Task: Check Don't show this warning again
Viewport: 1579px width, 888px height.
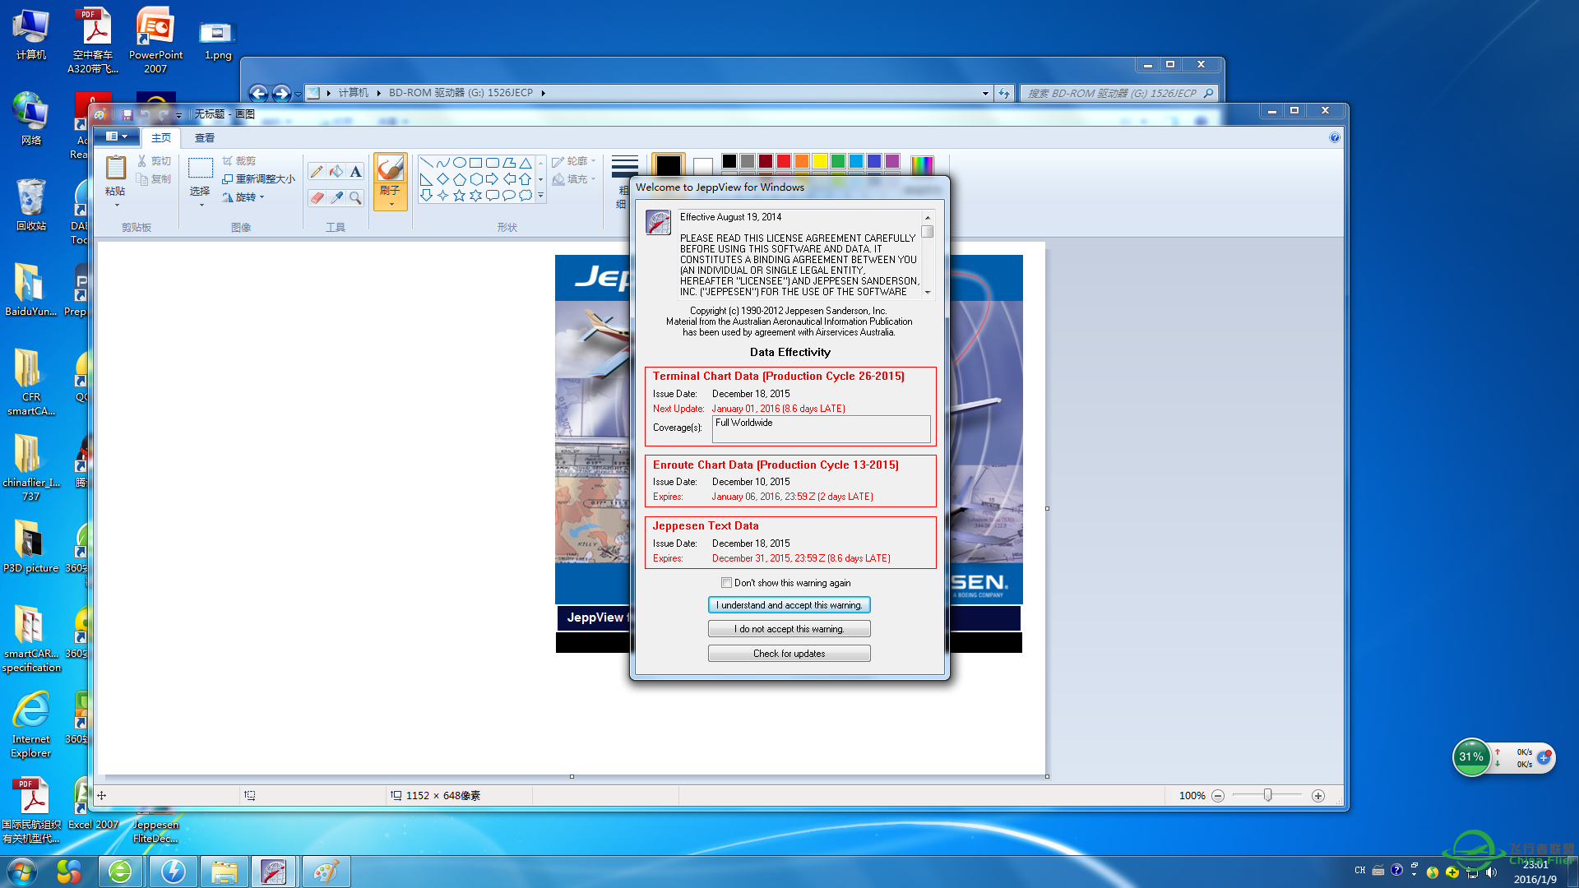Action: (726, 583)
